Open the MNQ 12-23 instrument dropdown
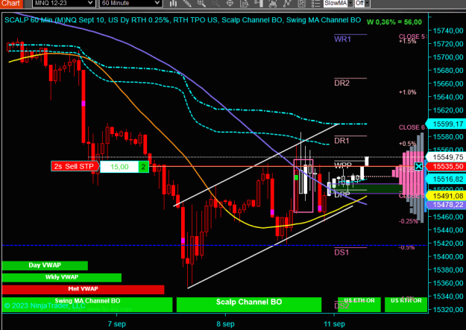Screen dimensions: 466x330 (x=63, y=3)
